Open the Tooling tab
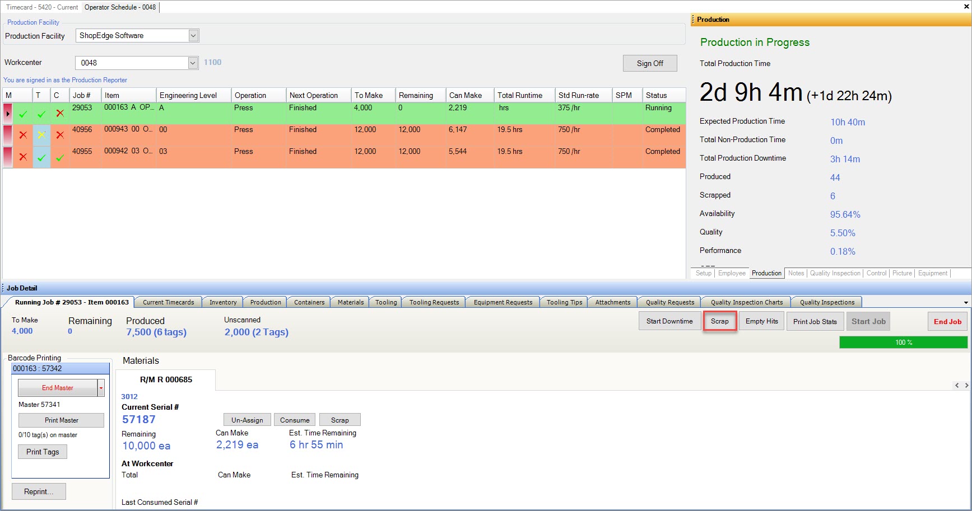972x511 pixels. [x=386, y=302]
